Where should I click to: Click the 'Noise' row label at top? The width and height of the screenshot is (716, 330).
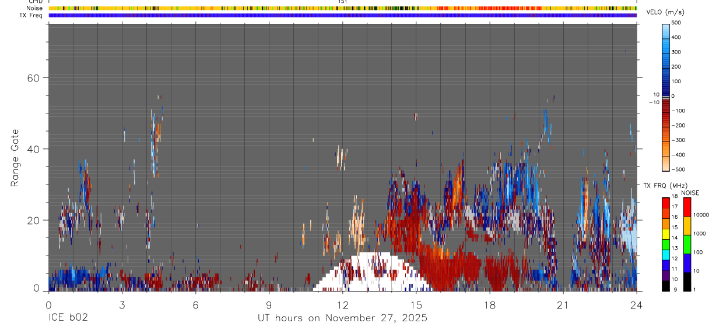(x=34, y=8)
